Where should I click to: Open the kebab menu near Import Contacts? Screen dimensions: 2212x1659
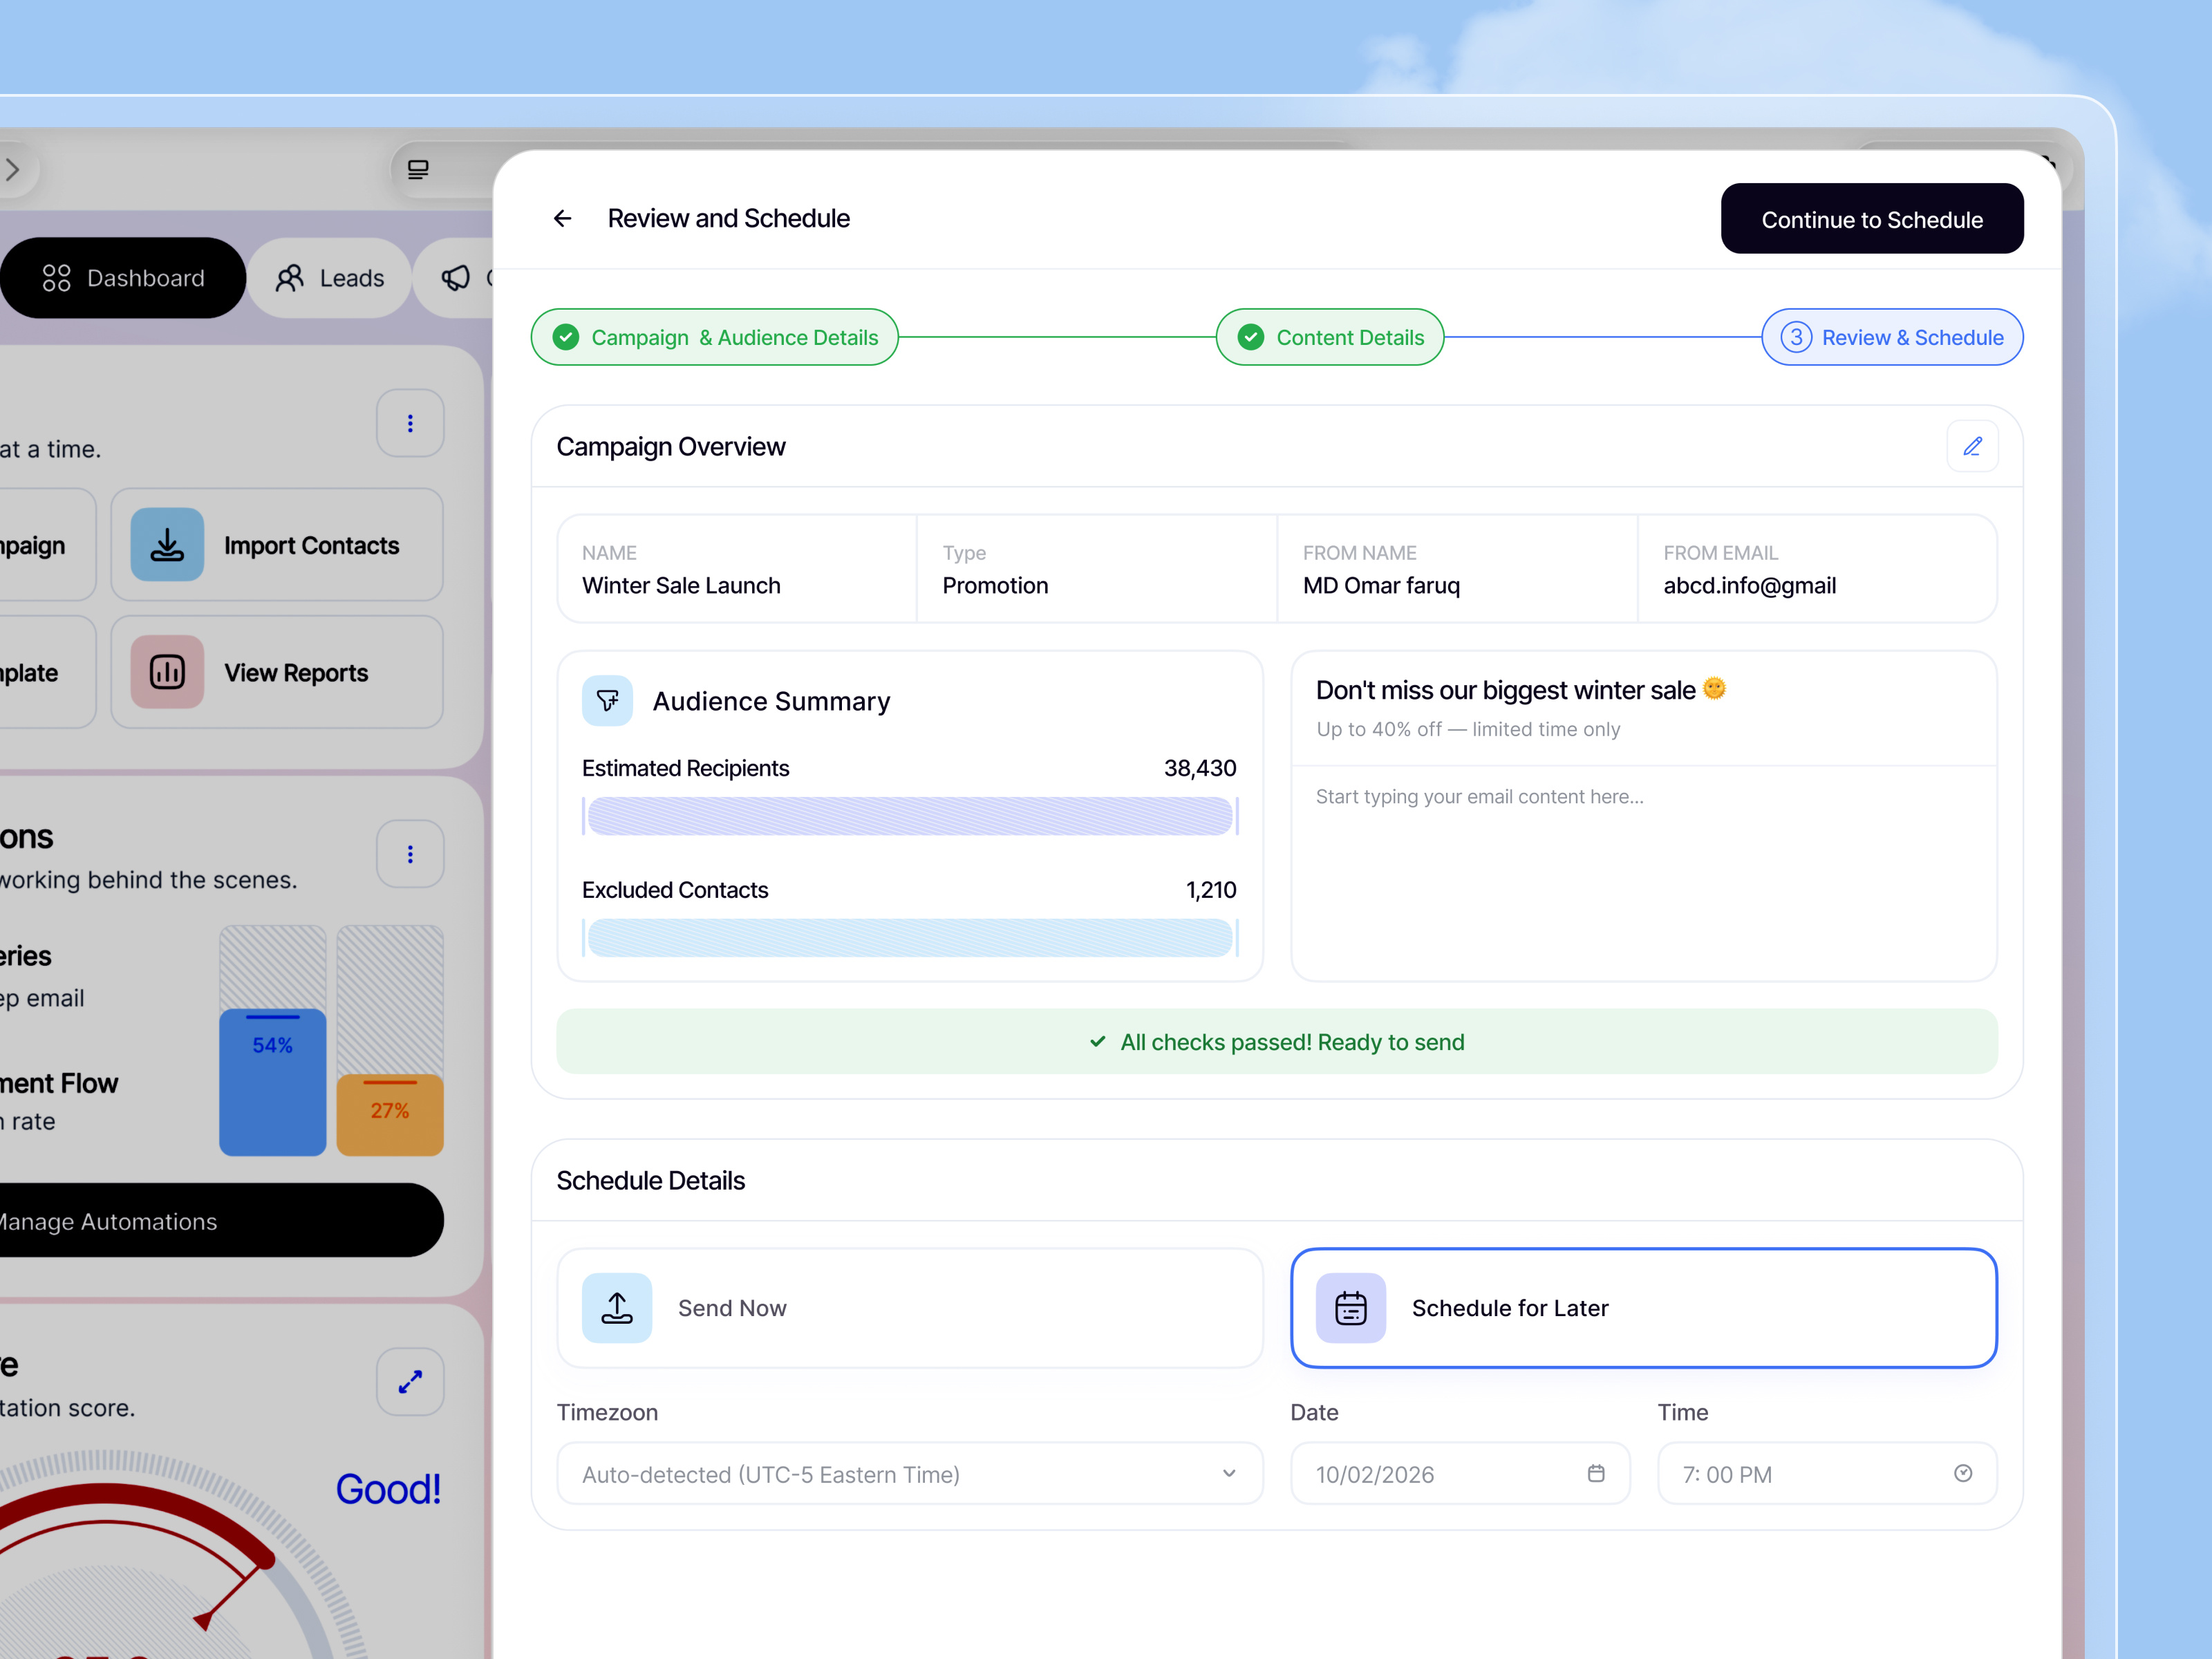410,423
